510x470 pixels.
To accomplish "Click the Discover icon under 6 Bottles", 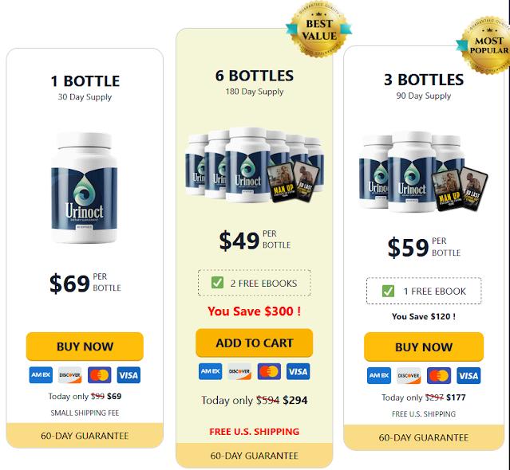I will pyautogui.click(x=239, y=371).
